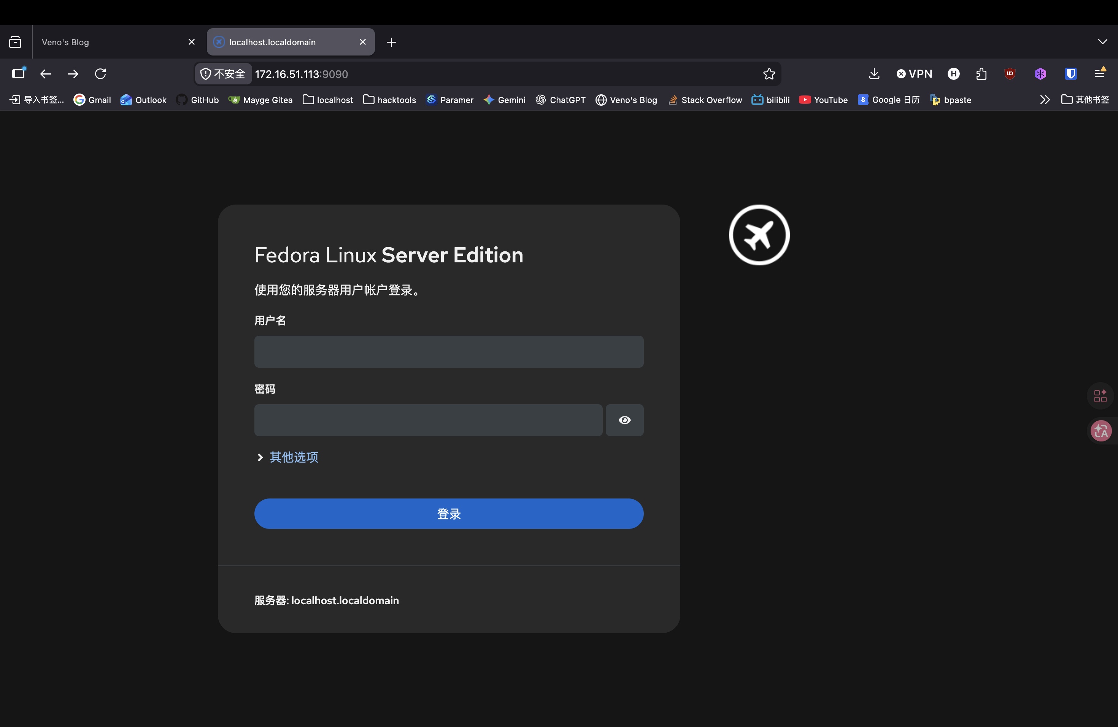This screenshot has width=1118, height=727.
Task: Open the Google 日历 bookmark
Action: point(888,100)
